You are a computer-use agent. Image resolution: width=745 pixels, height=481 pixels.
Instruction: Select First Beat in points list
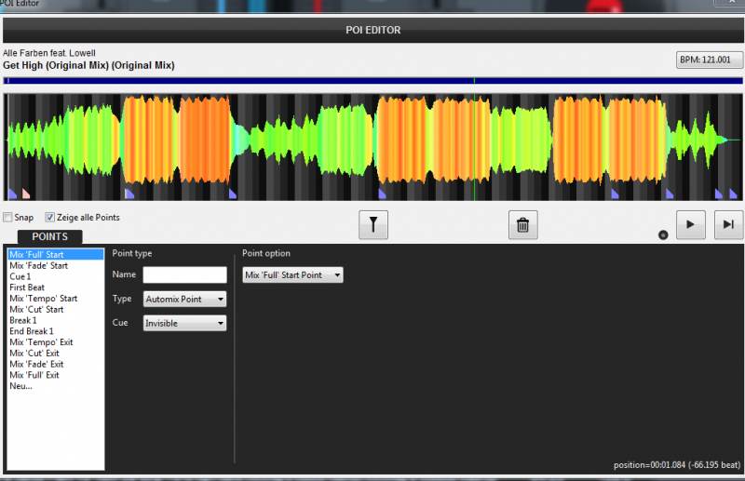coord(56,287)
